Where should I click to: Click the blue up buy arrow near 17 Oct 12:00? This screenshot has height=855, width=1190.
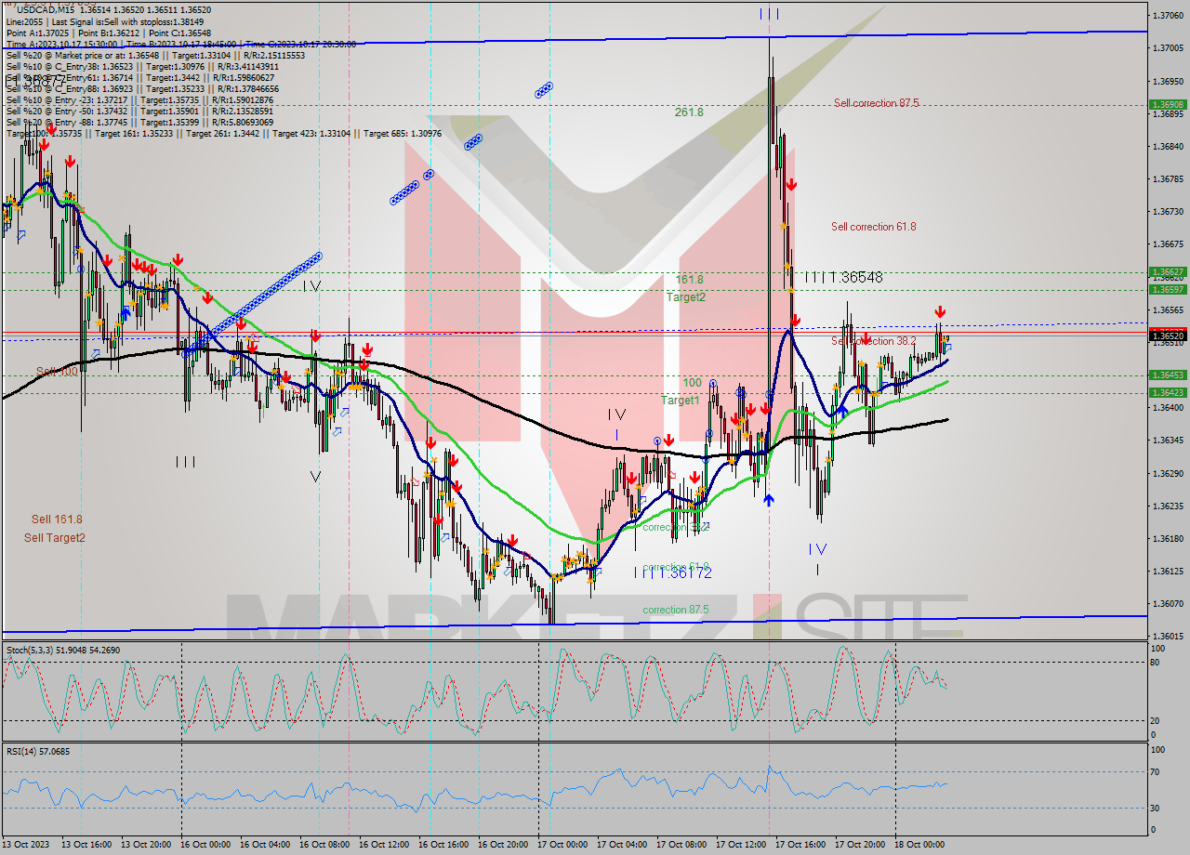click(x=768, y=499)
